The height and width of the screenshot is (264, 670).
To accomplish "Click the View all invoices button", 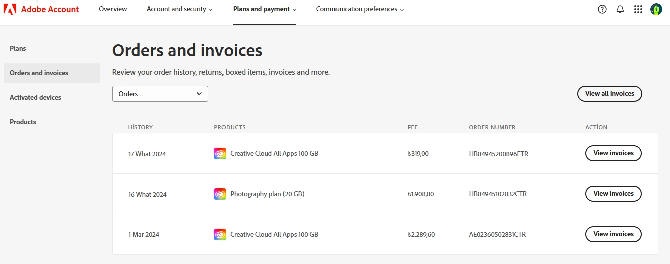I will [x=609, y=94].
